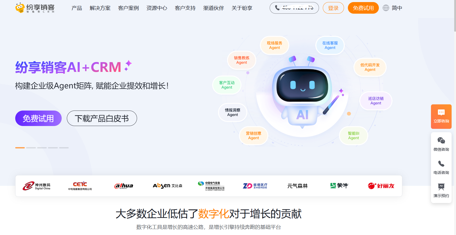Select the second carousel indicator dash
456x235 pixels.
pyautogui.click(x=31, y=148)
